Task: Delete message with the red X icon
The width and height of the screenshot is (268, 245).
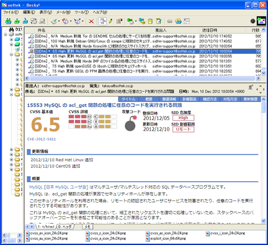Action: [91, 21]
